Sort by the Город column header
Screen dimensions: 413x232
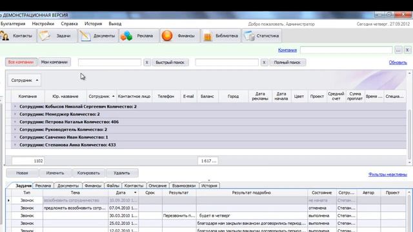pyautogui.click(x=233, y=96)
